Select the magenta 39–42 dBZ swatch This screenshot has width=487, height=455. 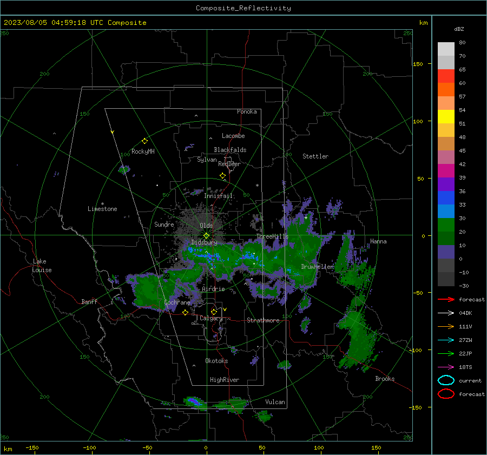click(446, 171)
